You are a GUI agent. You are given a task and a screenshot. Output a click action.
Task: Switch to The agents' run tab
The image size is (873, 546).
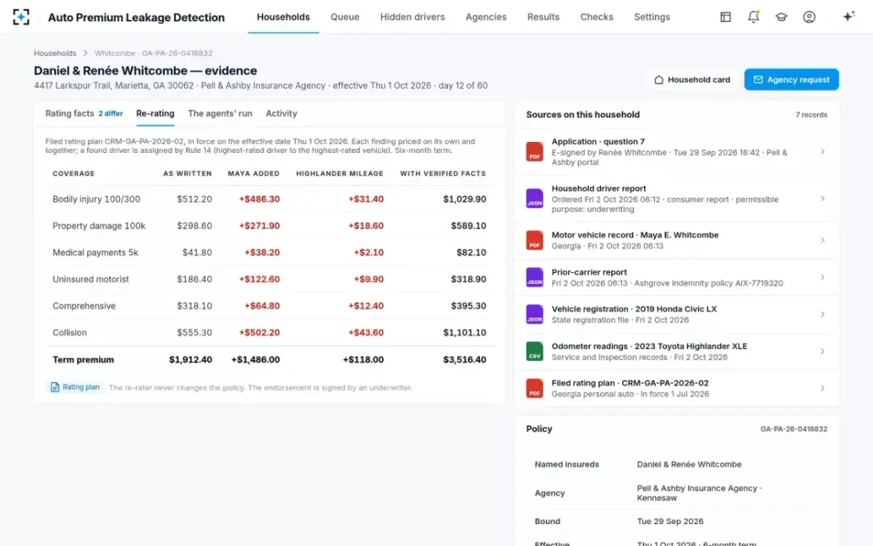click(220, 114)
